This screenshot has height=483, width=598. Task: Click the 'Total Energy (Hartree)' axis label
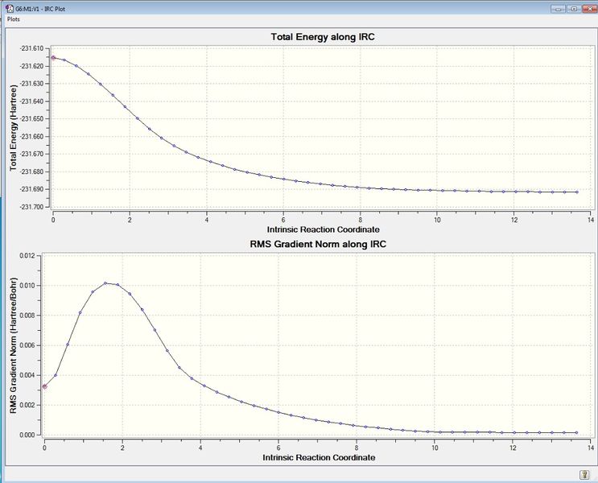[x=13, y=127]
